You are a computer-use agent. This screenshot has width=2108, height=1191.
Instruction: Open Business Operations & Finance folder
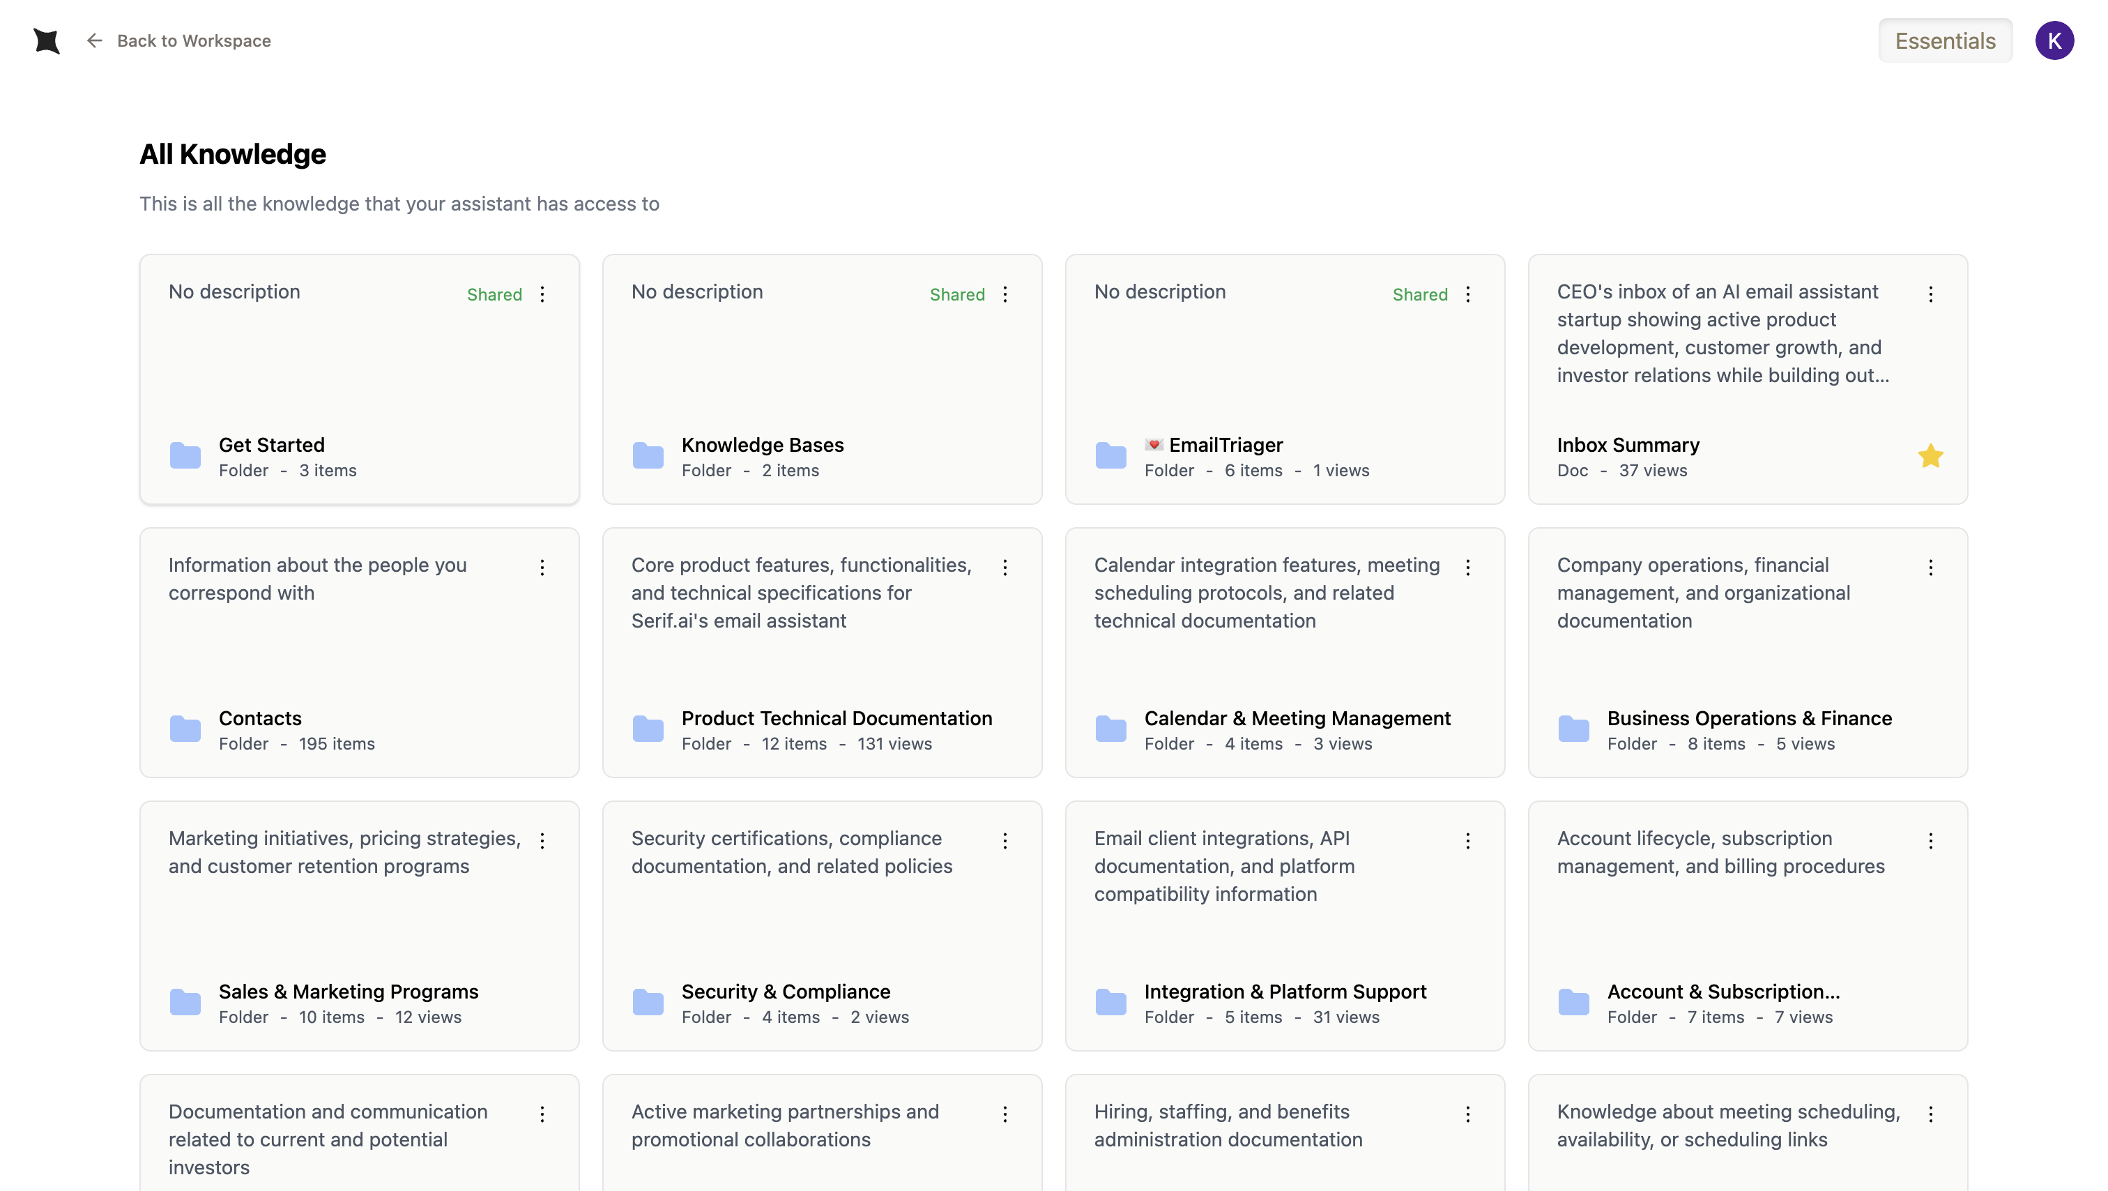1750,719
